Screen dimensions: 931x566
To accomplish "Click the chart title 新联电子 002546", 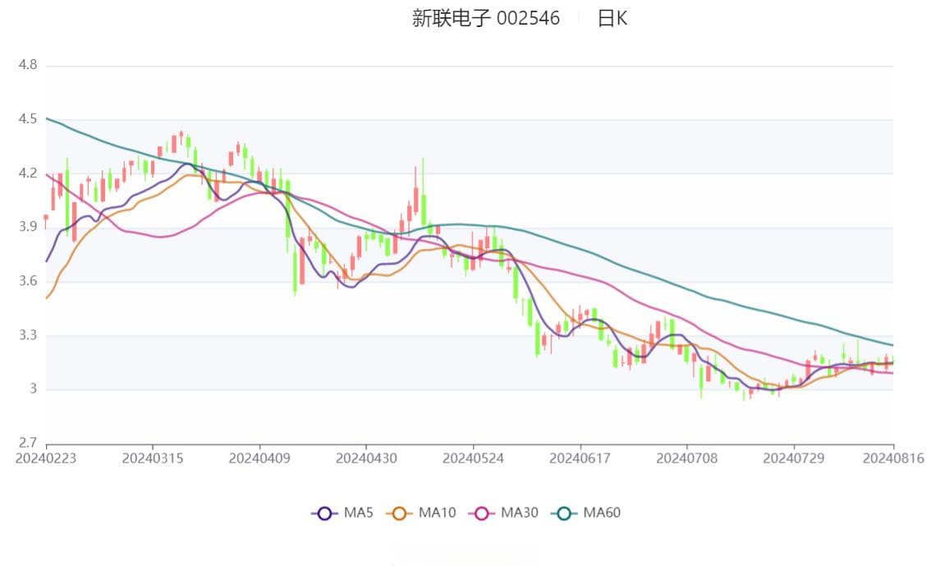I will [x=486, y=18].
